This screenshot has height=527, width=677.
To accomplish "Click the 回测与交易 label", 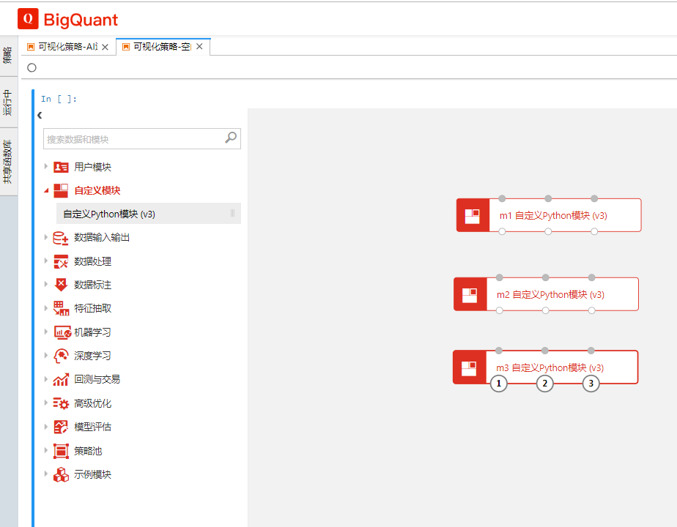I will click(x=97, y=379).
